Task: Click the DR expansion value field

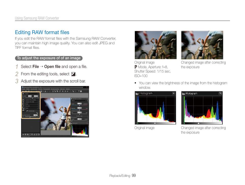Action: (x=80, y=119)
